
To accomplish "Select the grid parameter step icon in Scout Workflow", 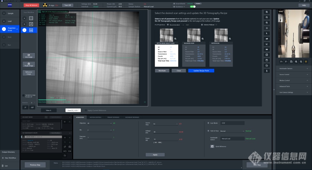I will point(31,30).
